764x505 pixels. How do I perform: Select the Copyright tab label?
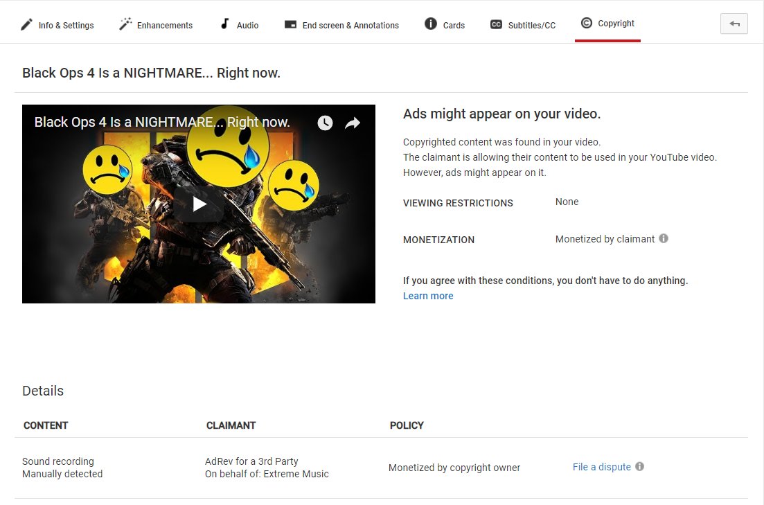click(616, 24)
